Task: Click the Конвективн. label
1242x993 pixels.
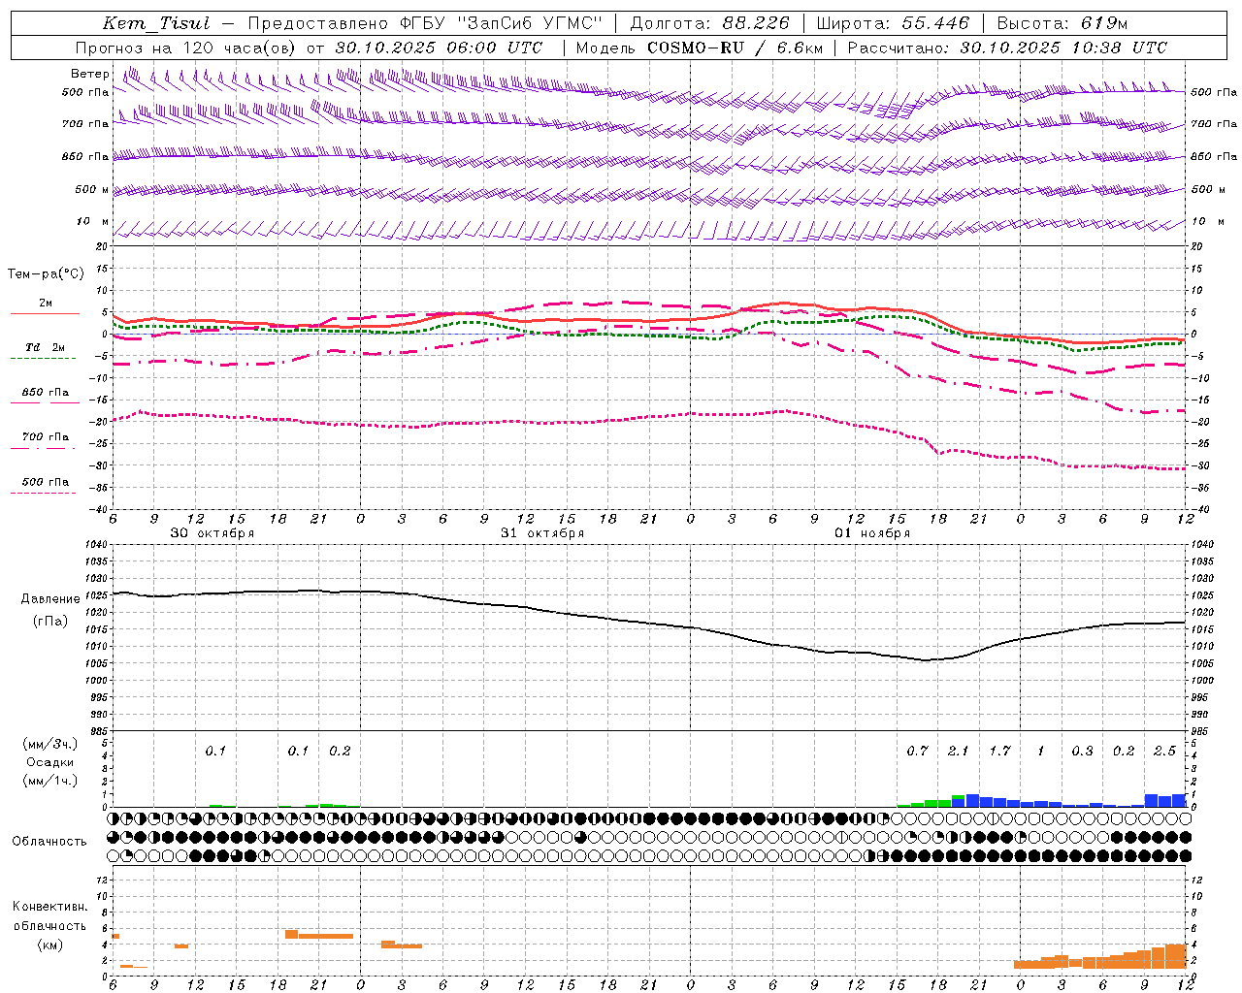Action: [49, 906]
